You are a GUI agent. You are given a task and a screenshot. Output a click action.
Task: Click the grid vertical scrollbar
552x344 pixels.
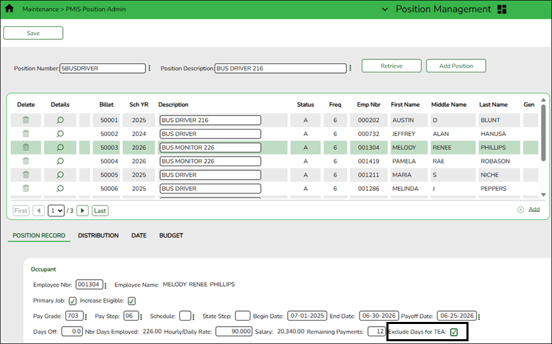coord(543,134)
